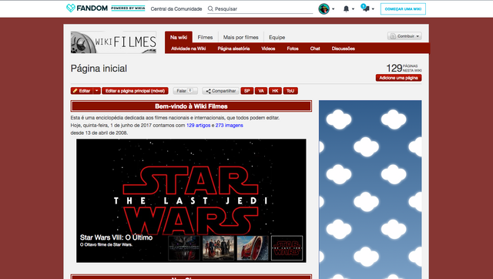Click Editar a página principal (móvel)
The height and width of the screenshot is (279, 493).
(x=135, y=91)
